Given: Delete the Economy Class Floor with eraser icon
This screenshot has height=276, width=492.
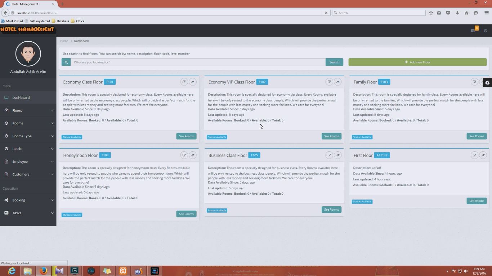Looking at the screenshot, I should [193, 82].
